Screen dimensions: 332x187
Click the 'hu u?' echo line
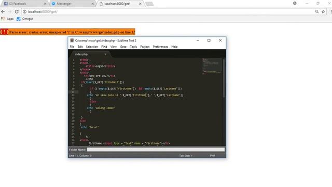pos(90,127)
